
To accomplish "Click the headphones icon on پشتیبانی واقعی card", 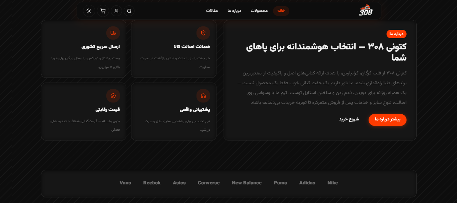I will 203,96.
